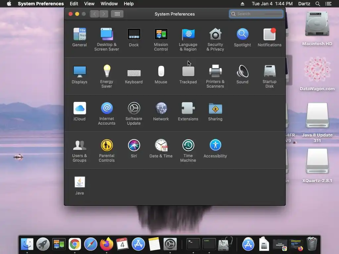Open Siri preferences pane

coord(134,148)
